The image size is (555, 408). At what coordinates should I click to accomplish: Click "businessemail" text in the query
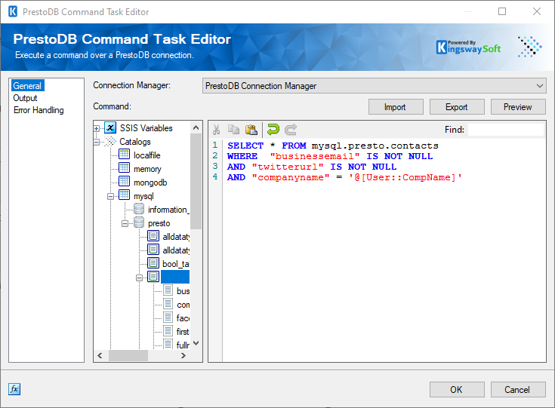click(x=315, y=156)
